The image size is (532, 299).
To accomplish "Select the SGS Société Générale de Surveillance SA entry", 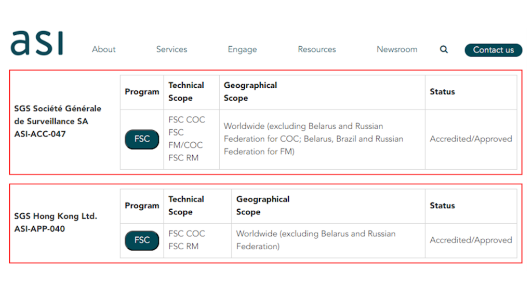I will [x=57, y=115].
